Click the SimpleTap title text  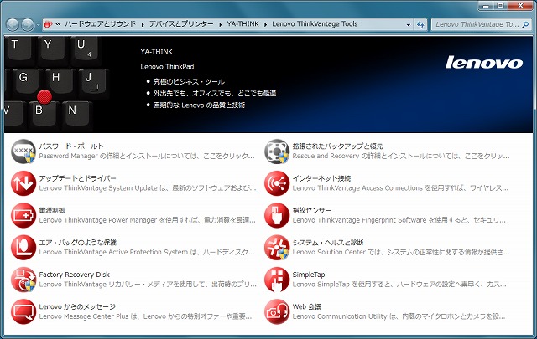[x=309, y=275]
